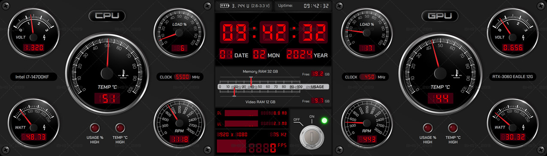Viewport: 547px width, 156px height.
Task: Click the DL download rate bar
Action: tap(241, 113)
